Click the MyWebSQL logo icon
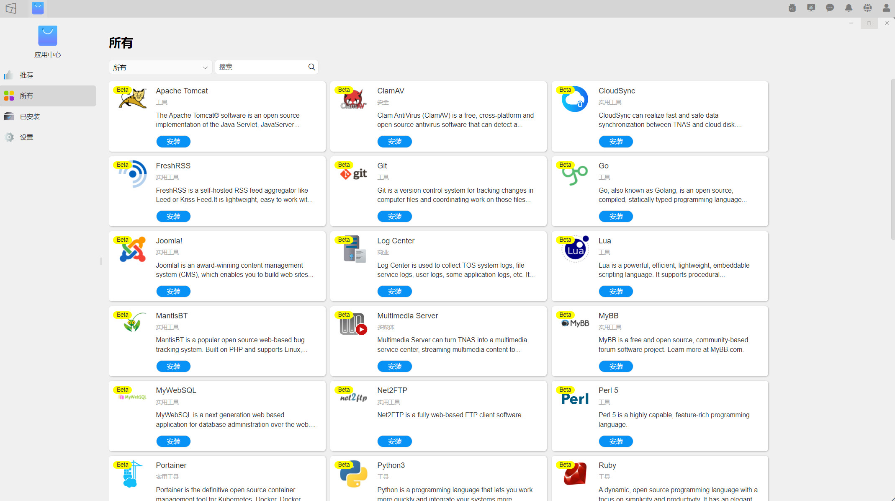Viewport: 895px width, 501px height. (x=133, y=397)
